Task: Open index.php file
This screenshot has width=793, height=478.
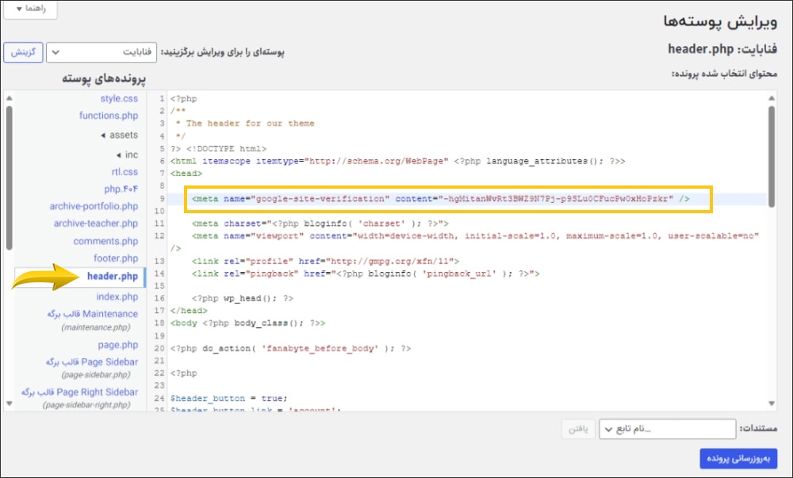Action: (117, 296)
